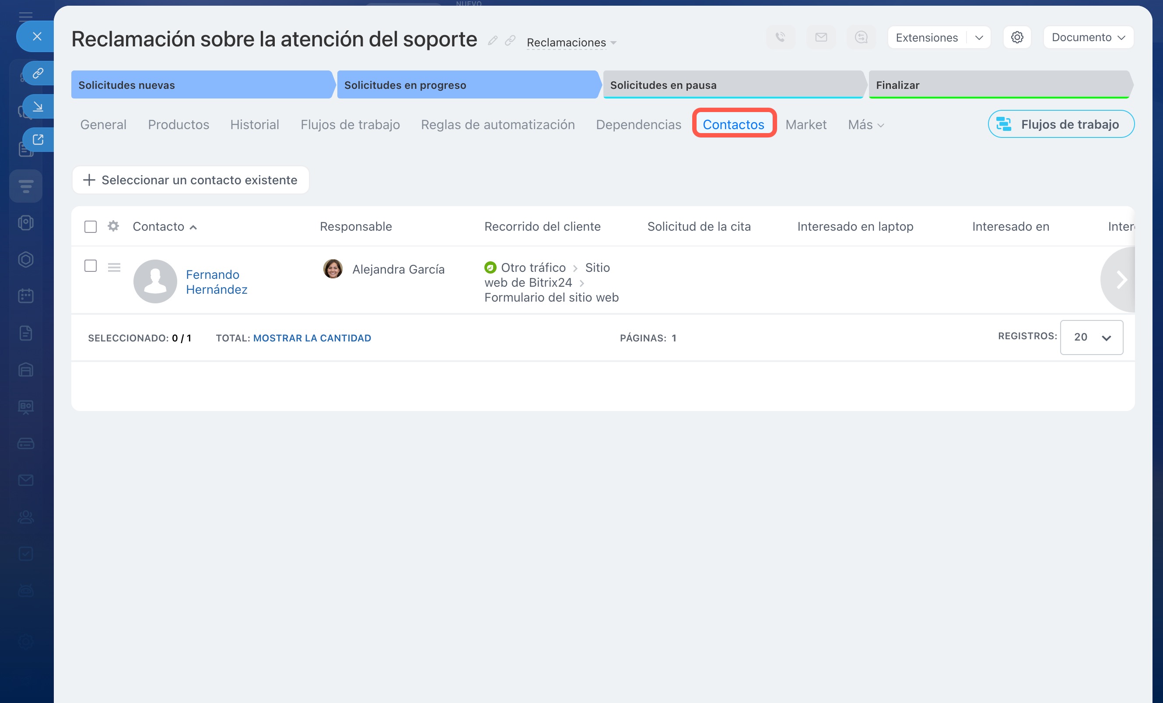
Task: Copy link using chain icon beside title
Action: point(510,41)
